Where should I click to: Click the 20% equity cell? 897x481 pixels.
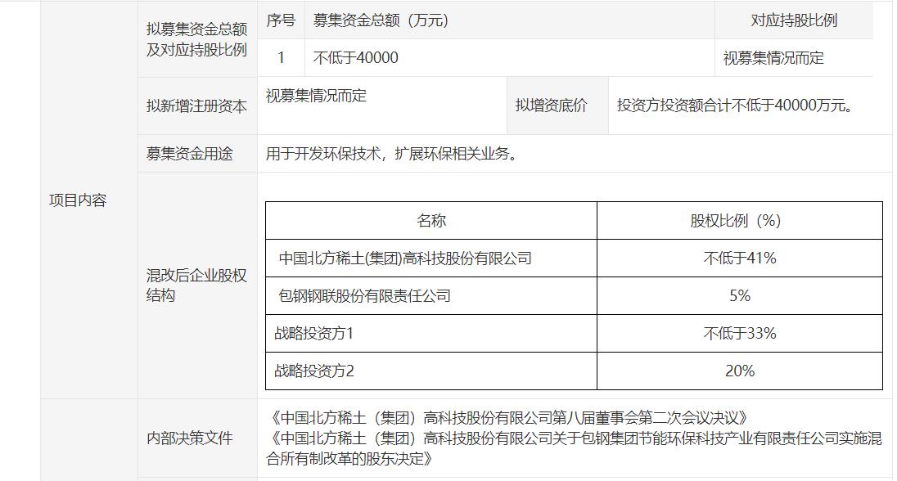click(740, 371)
